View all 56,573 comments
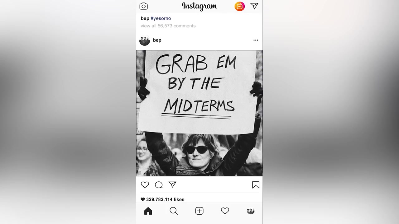 168,26
